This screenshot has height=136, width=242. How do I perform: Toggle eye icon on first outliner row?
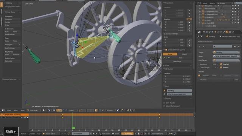233,6
